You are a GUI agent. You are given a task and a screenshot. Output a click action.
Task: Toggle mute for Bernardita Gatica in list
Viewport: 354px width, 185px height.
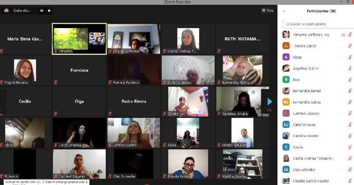coord(350,102)
